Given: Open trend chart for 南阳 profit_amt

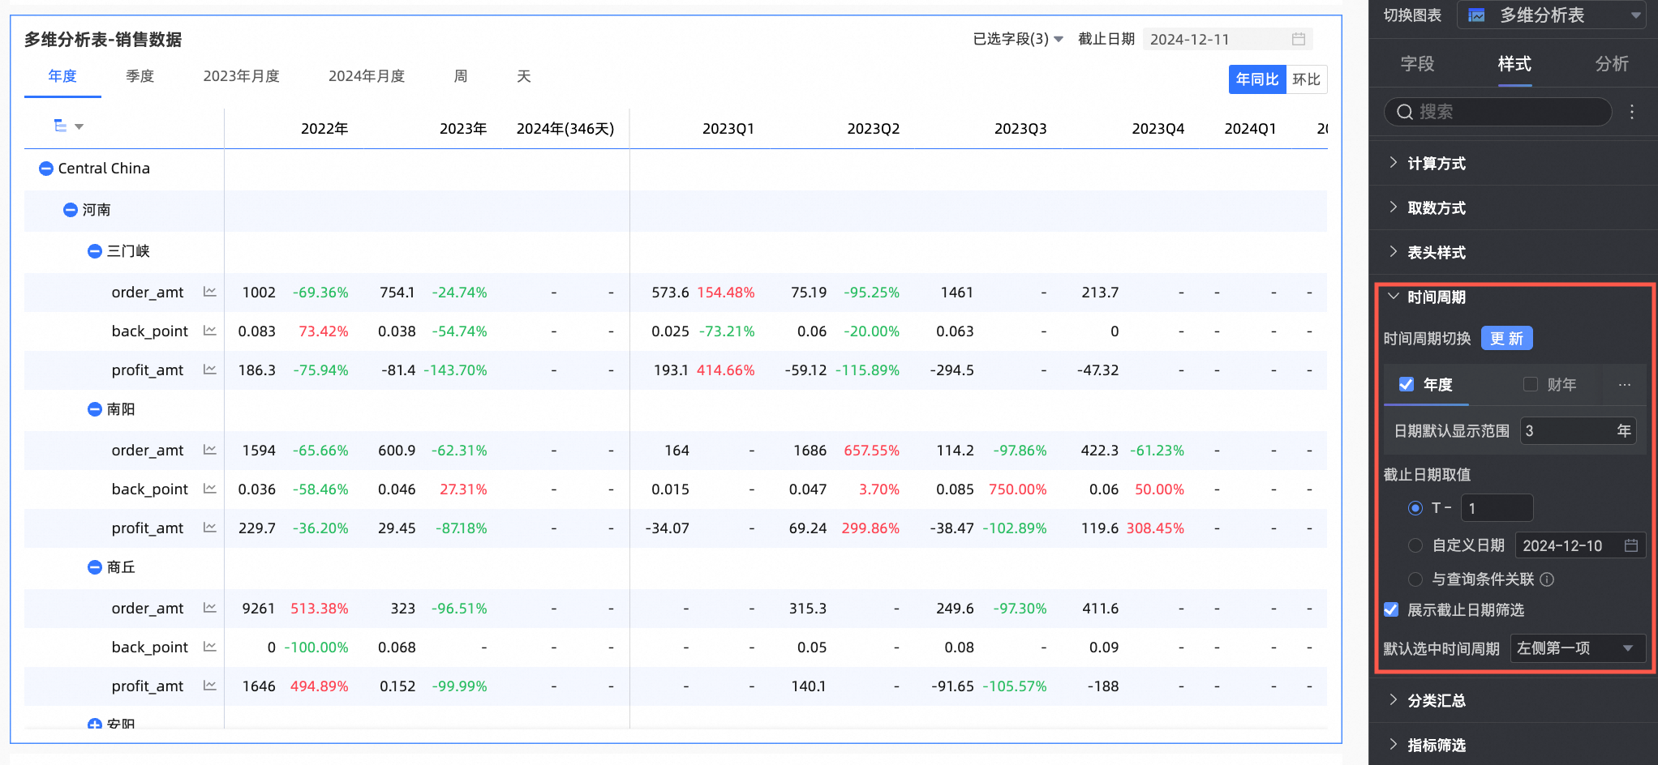Looking at the screenshot, I should point(210,528).
